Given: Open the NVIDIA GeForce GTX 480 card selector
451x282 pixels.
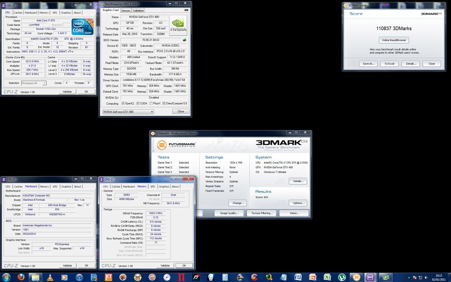Looking at the screenshot, I should click(128, 112).
